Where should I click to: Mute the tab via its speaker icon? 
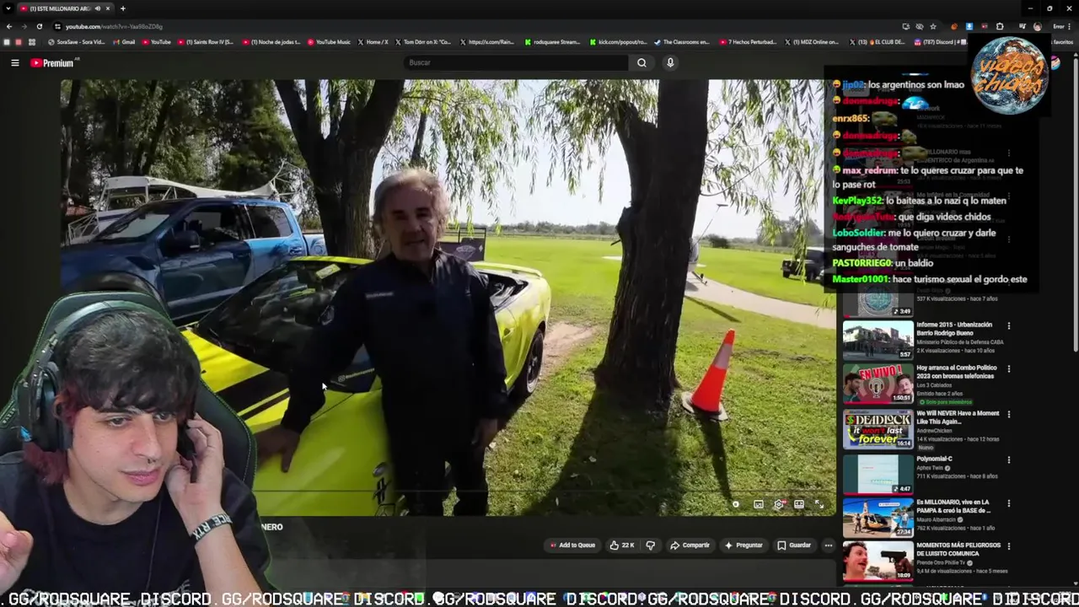click(x=97, y=8)
